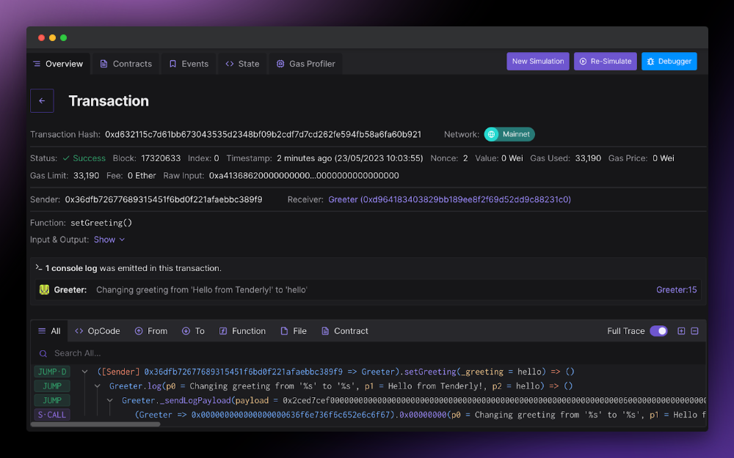
Task: Click the Greeter logo in console log
Action: [x=44, y=289]
